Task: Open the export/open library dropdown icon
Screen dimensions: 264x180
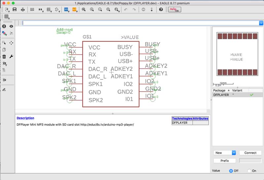Action: [x=7, y=10]
